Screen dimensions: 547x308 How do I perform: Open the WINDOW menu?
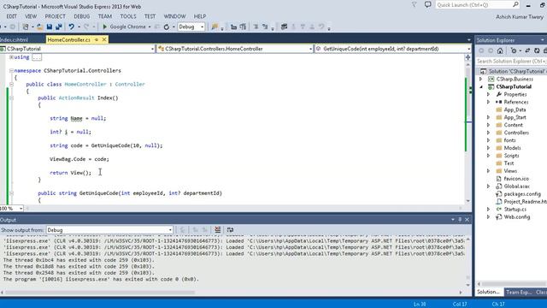[x=174, y=16]
